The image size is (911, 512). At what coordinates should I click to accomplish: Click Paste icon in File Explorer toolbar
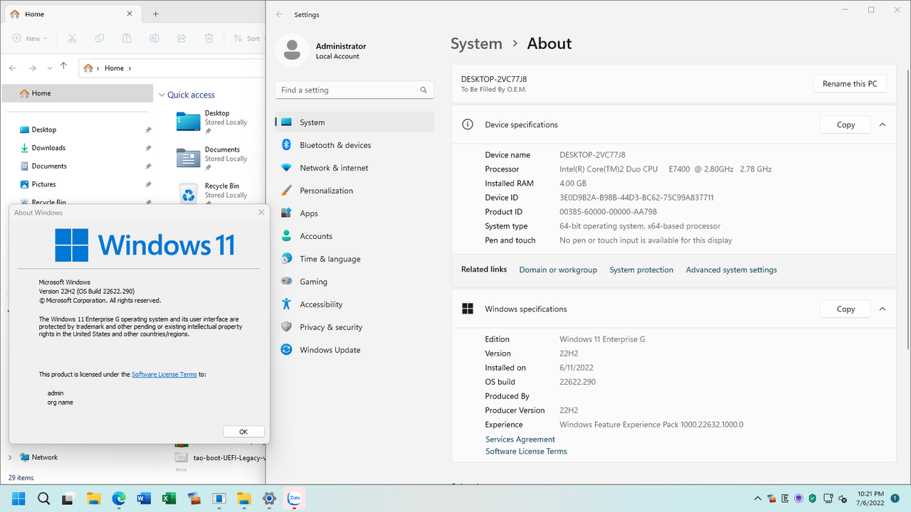[x=127, y=38]
